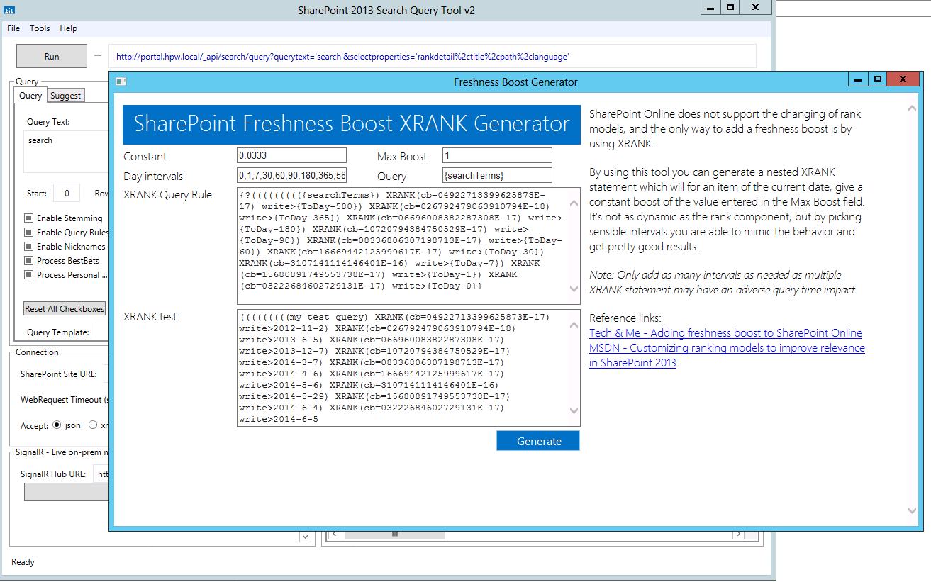The image size is (931, 582).
Task: Select the json Accept radio button
Action: coord(58,425)
